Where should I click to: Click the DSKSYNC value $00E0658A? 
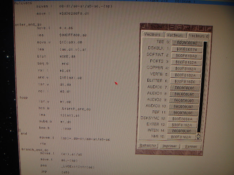pyautogui.click(x=182, y=119)
